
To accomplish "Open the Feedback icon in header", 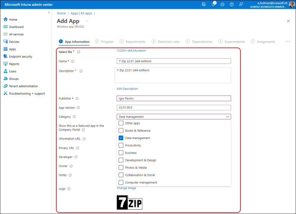I will click(241, 4).
